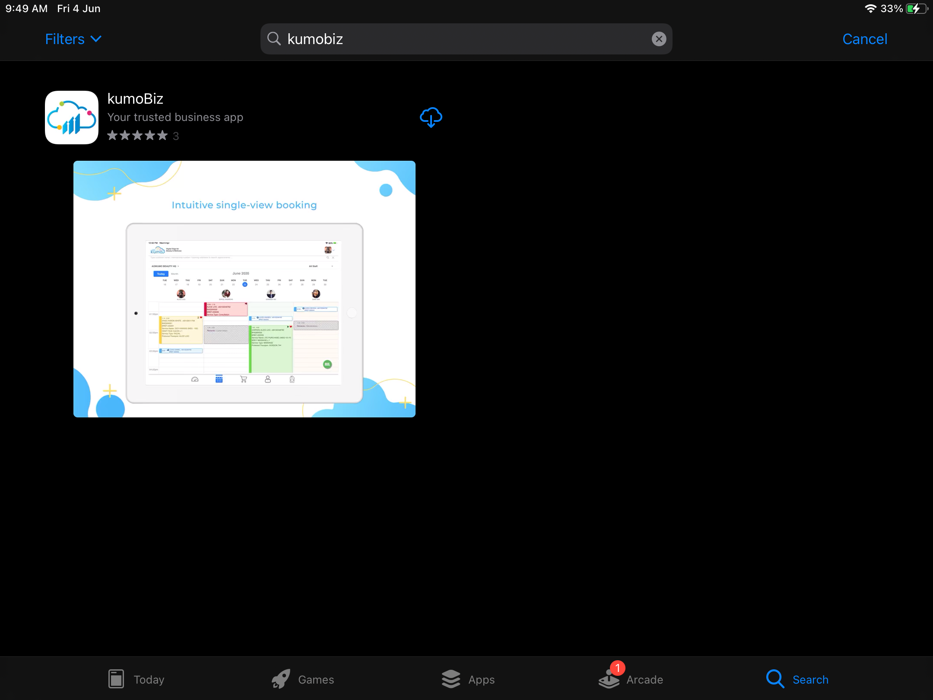
Task: Tap the battery charging indicator
Action: pyautogui.click(x=916, y=9)
